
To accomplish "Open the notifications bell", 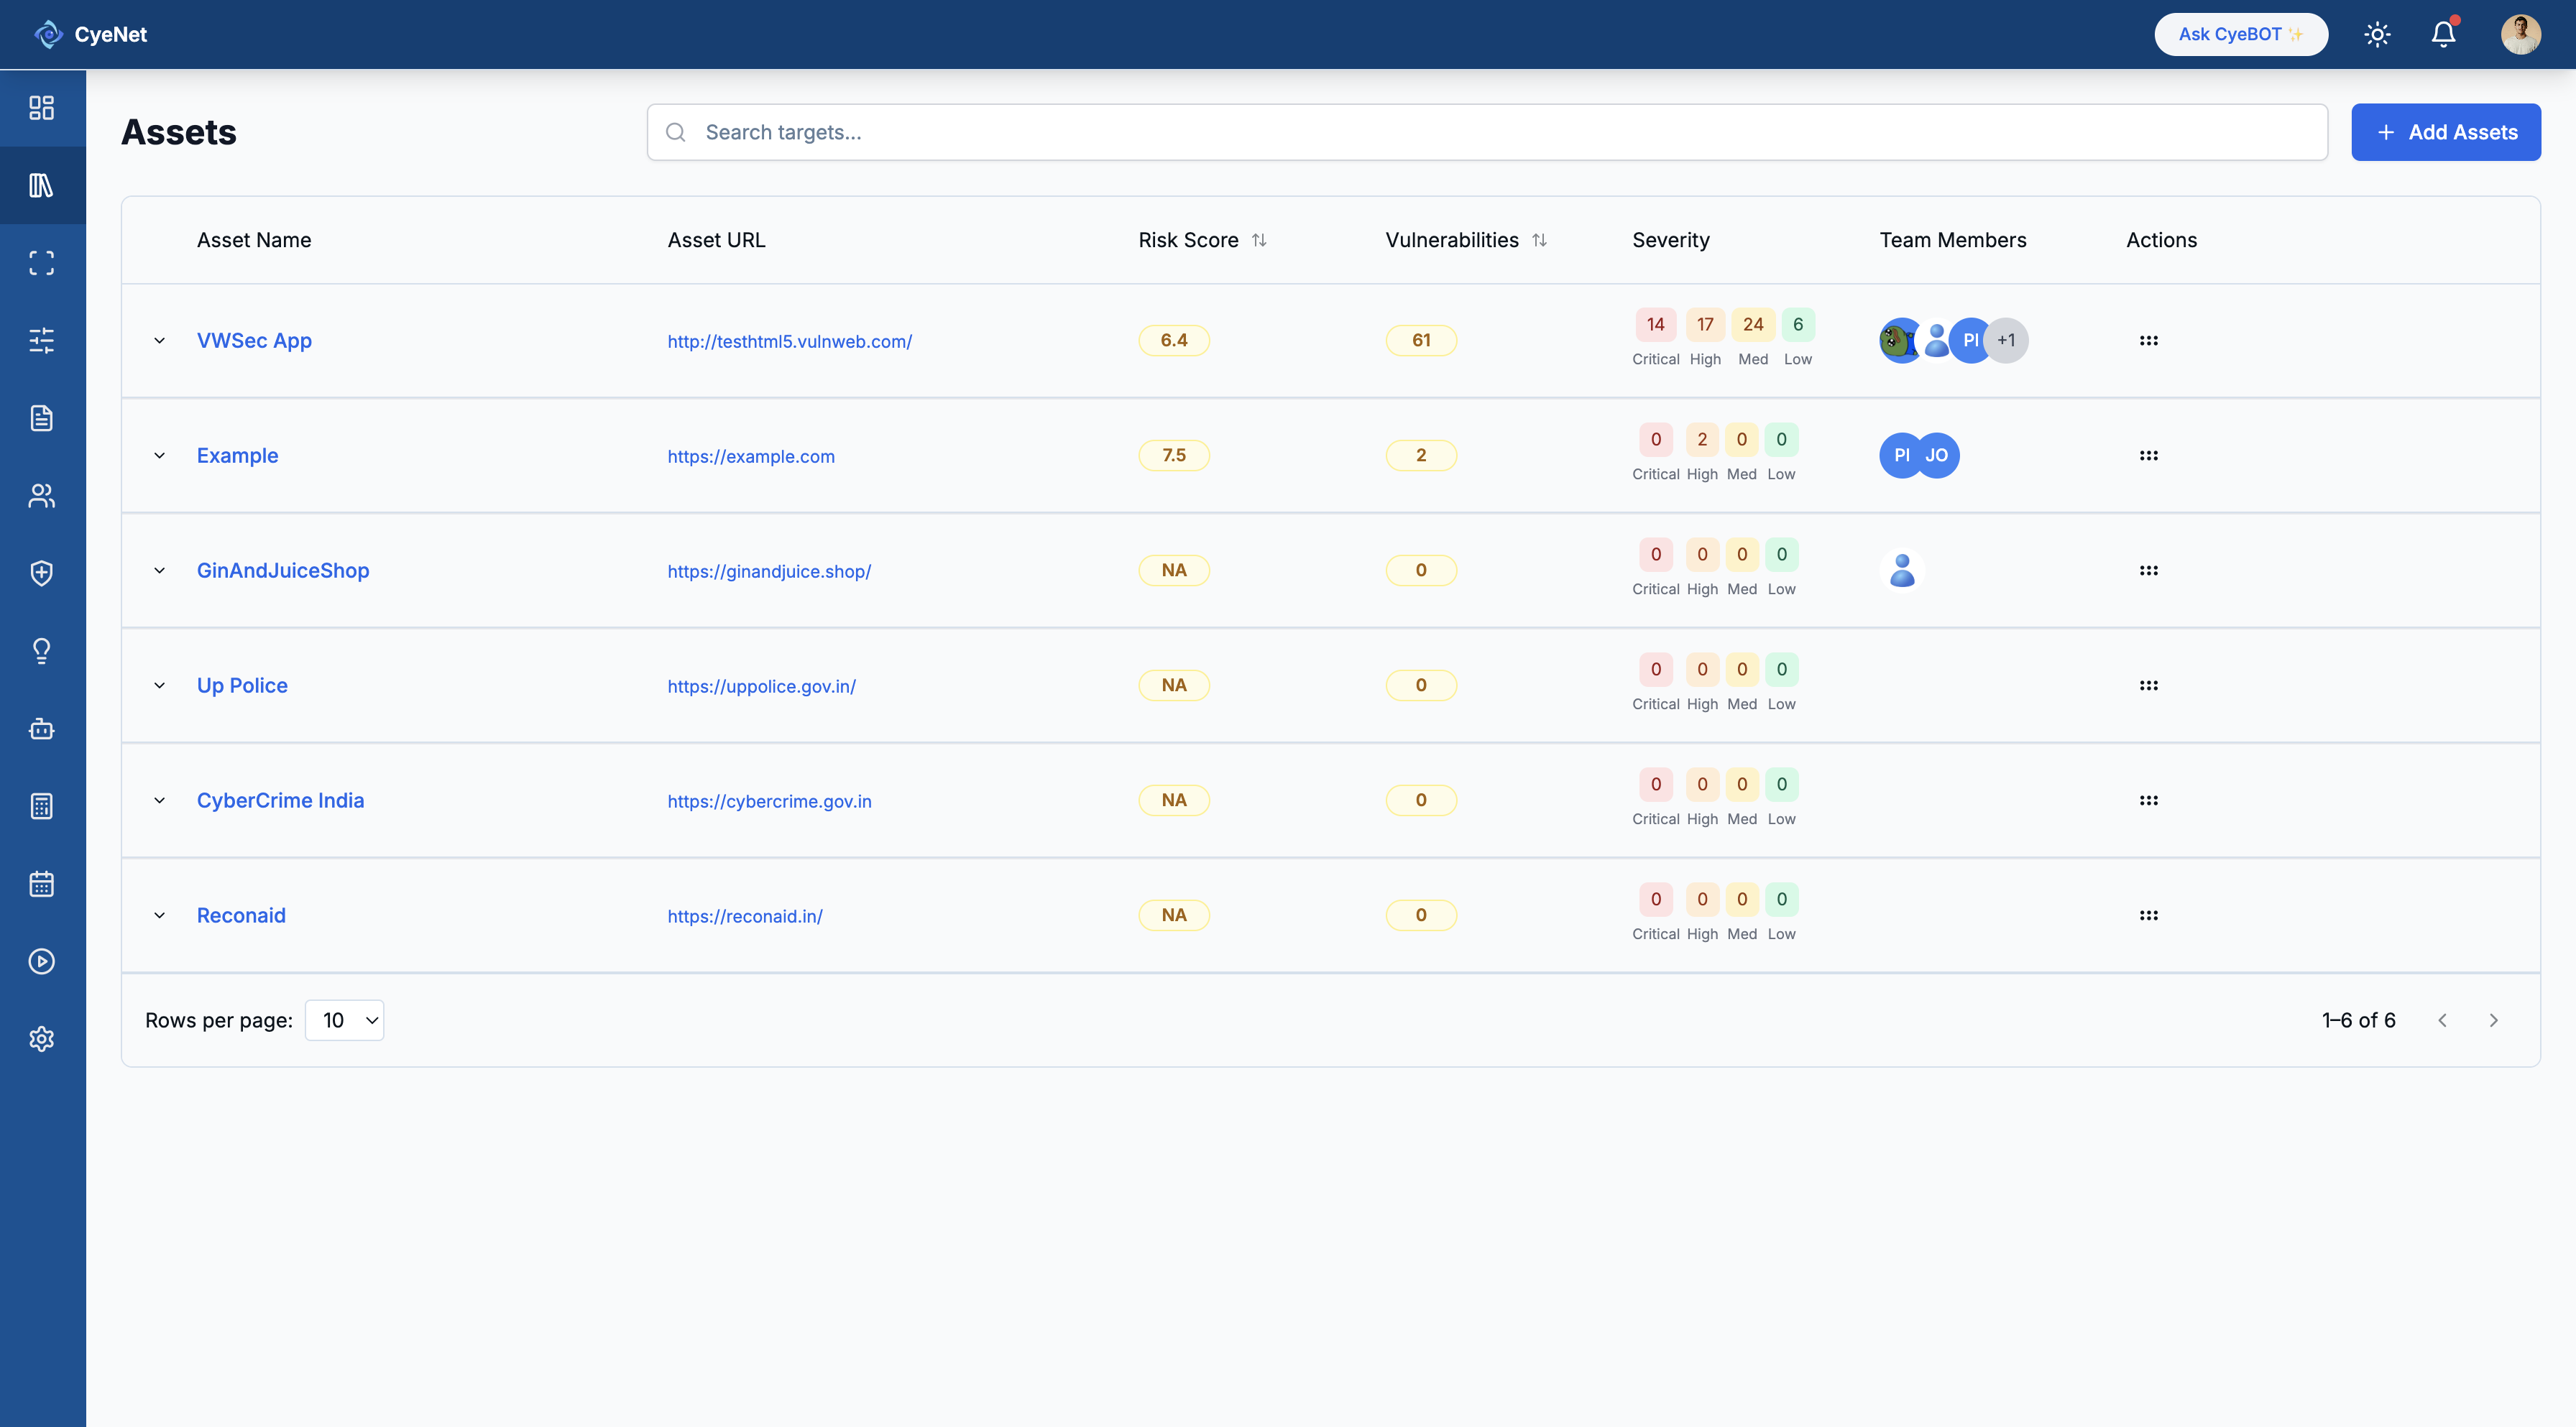I will [x=2443, y=33].
